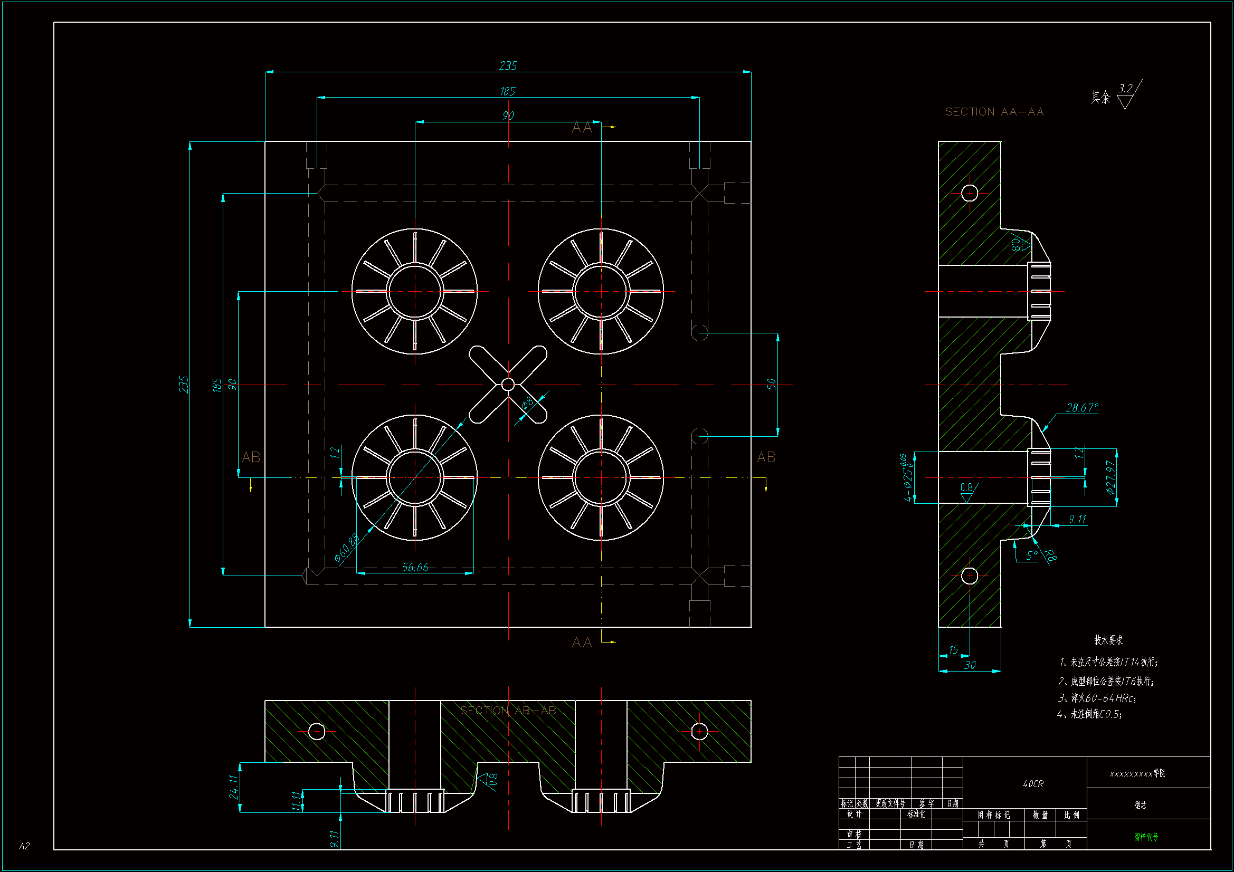Click the upper AA section arrow label
This screenshot has width=1234, height=872.
(582, 127)
